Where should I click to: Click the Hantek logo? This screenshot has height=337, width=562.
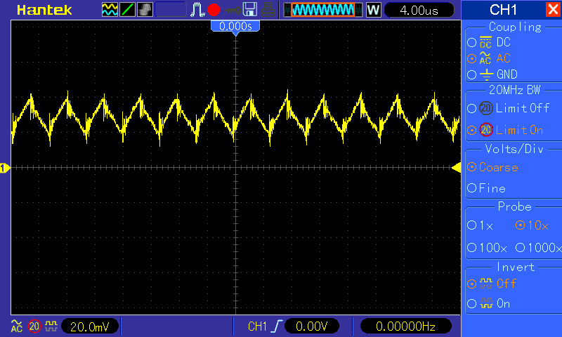[44, 10]
